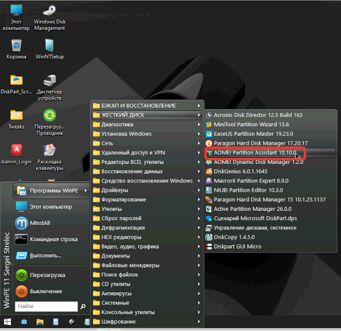Open Windows Disk Management desktop icon

click(x=50, y=12)
